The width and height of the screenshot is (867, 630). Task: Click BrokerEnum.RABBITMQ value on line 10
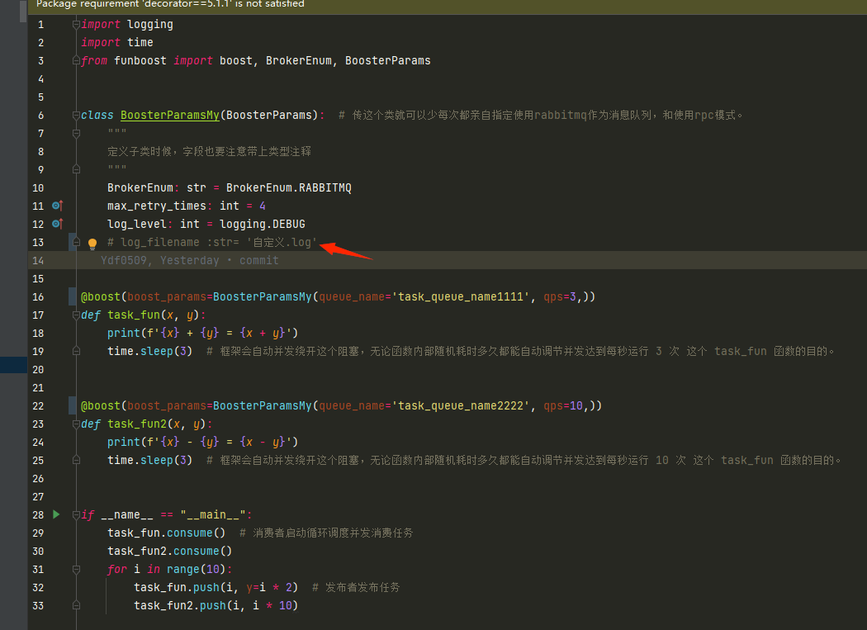[289, 188]
